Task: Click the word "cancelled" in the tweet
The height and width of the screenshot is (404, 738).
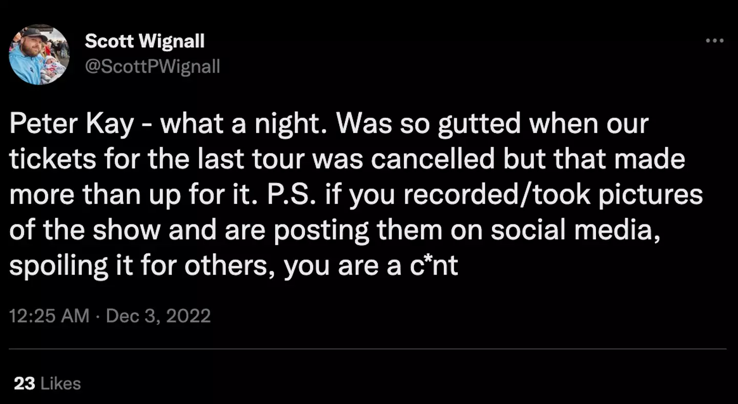Action: [432, 161]
